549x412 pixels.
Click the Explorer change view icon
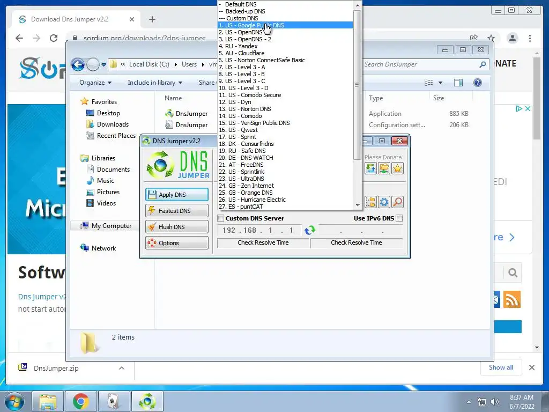429,83
